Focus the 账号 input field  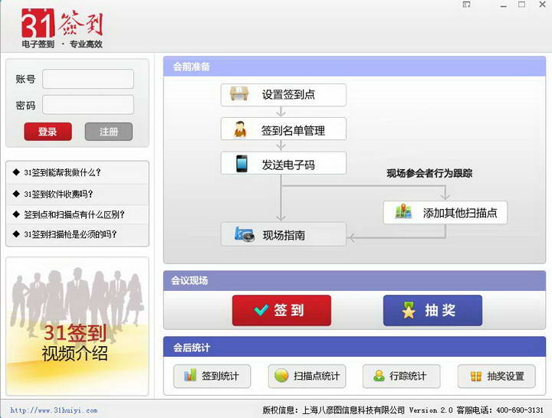[x=87, y=79]
